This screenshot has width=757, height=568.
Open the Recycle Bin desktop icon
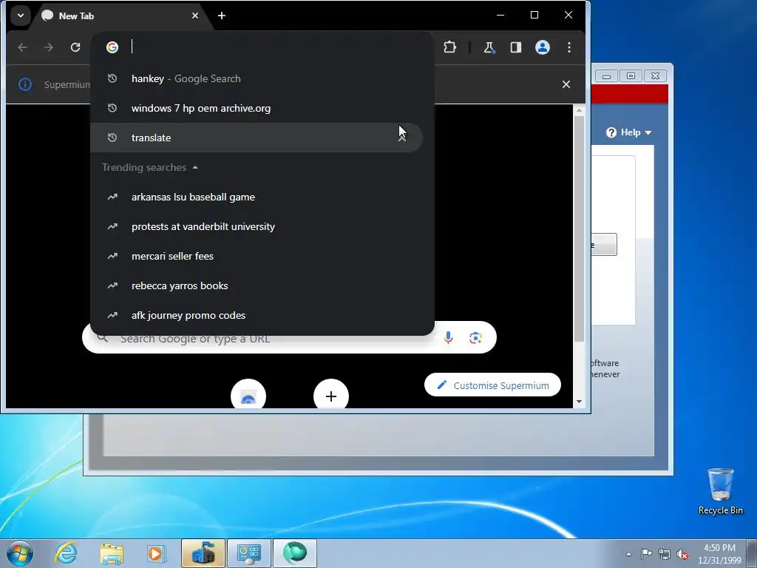720,491
